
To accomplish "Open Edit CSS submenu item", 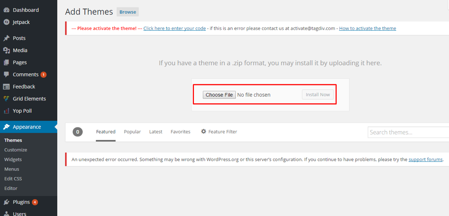I will [x=13, y=178].
